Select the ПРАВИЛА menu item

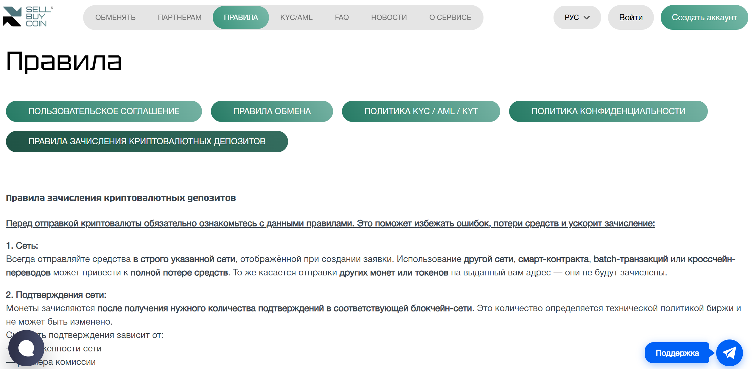241,17
